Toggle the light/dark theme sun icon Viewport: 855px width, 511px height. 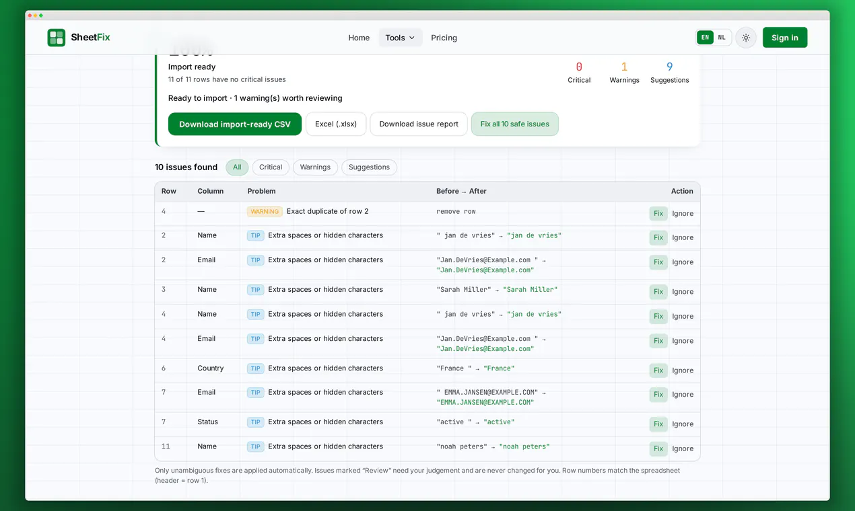(746, 38)
